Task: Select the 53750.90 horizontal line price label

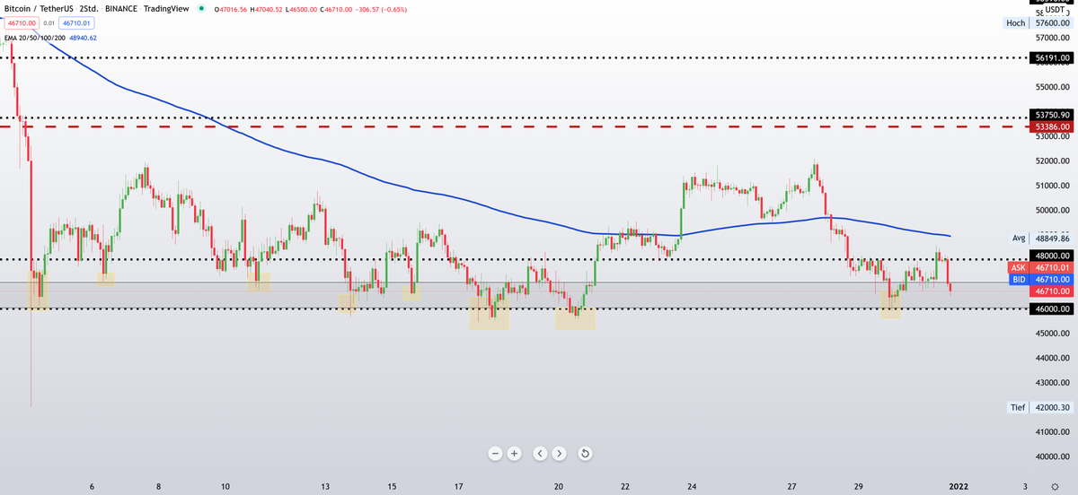Action: click(1052, 116)
